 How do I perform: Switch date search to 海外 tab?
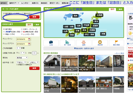tap(37, 25)
